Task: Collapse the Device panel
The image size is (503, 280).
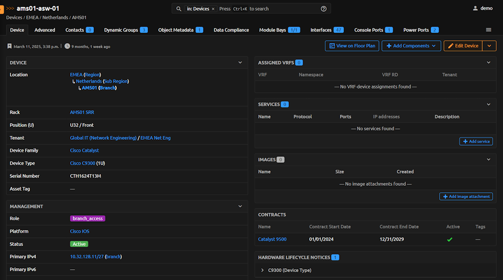Action: [240, 63]
